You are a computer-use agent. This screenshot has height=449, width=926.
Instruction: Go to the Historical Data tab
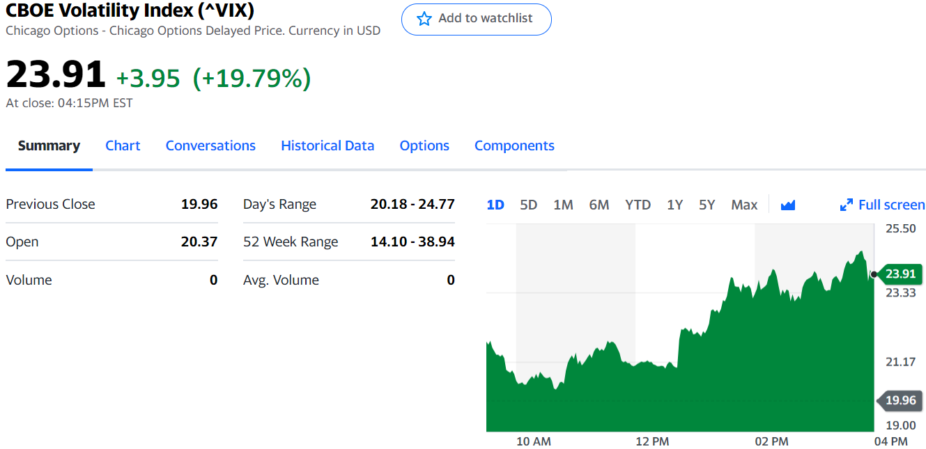327,145
